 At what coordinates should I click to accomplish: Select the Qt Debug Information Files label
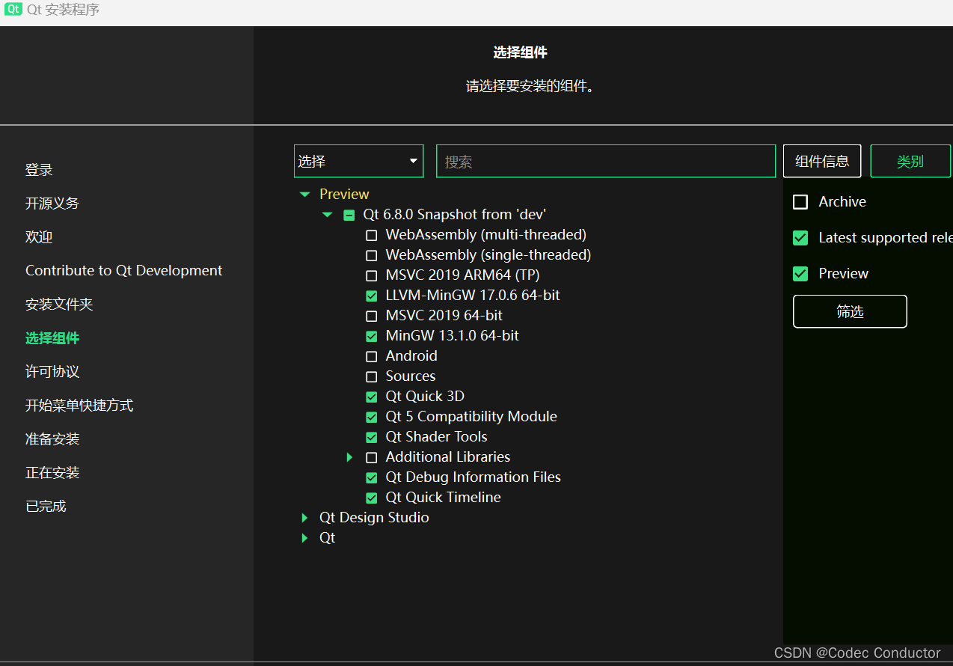[x=473, y=477]
